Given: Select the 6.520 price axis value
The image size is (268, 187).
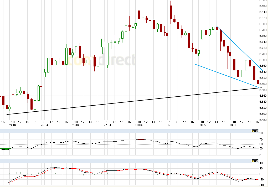Looking at the screenshot, I should tap(263, 108).
